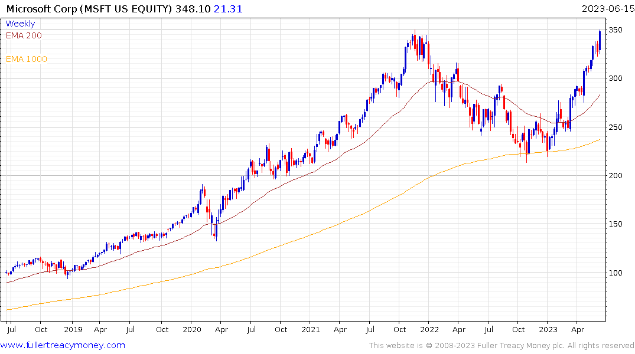This screenshot has height=354, width=635.
Task: Click the 300 price axis label
Action: [616, 78]
